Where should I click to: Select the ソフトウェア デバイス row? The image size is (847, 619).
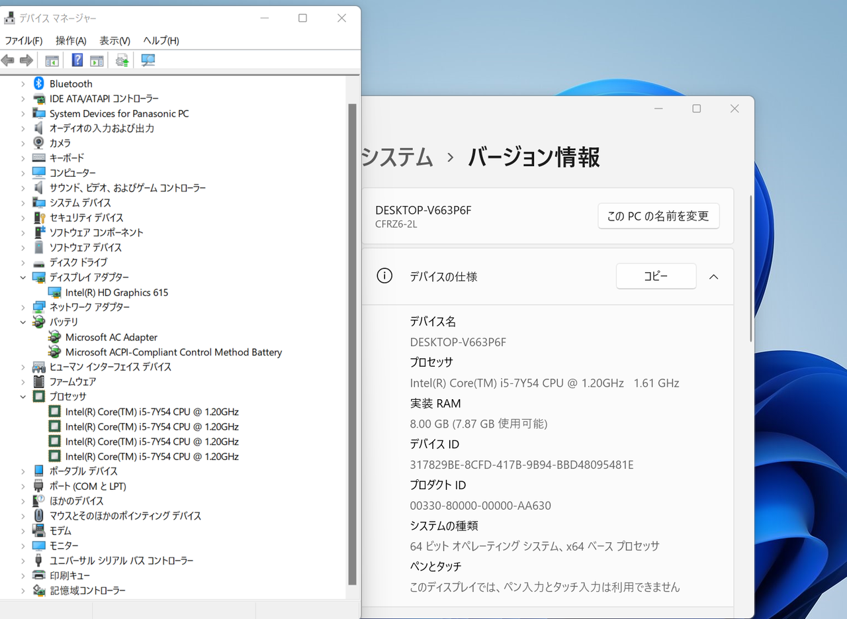(x=85, y=247)
